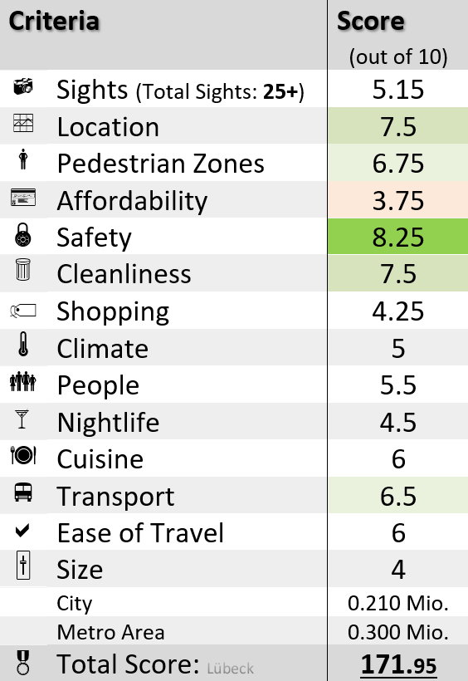Click the plate and cutlery Cuisine icon

(23, 455)
